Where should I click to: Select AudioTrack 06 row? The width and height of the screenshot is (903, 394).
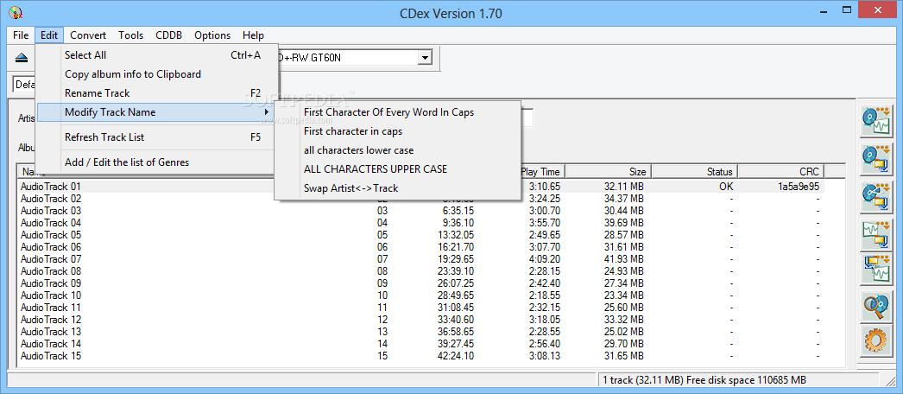coord(421,247)
